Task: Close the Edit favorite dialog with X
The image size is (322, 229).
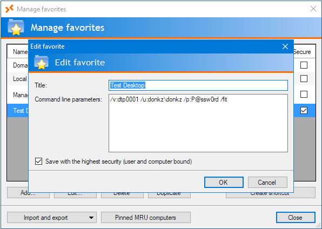Action: pos(285,46)
